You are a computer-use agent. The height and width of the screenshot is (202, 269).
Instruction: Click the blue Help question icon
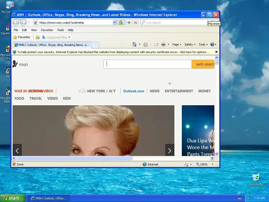point(212,44)
